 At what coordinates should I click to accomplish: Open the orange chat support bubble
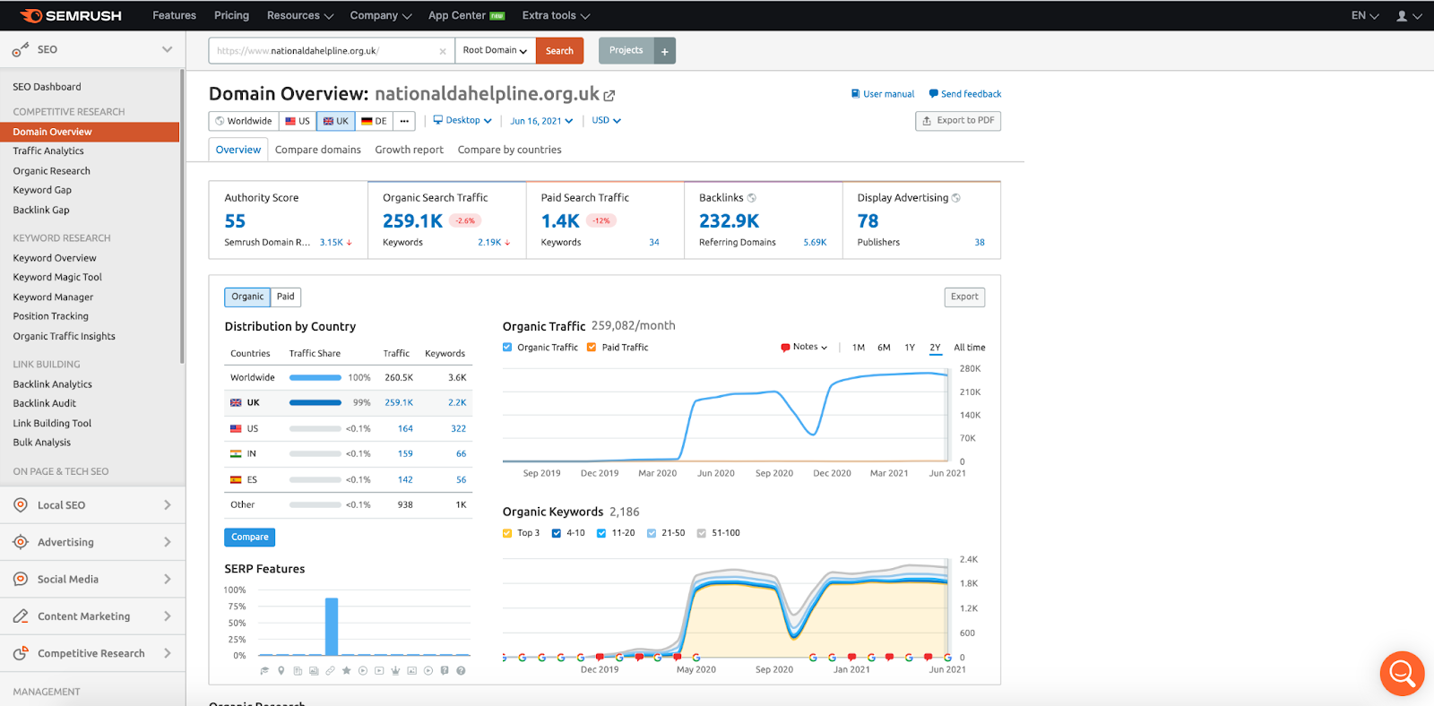[1402, 673]
